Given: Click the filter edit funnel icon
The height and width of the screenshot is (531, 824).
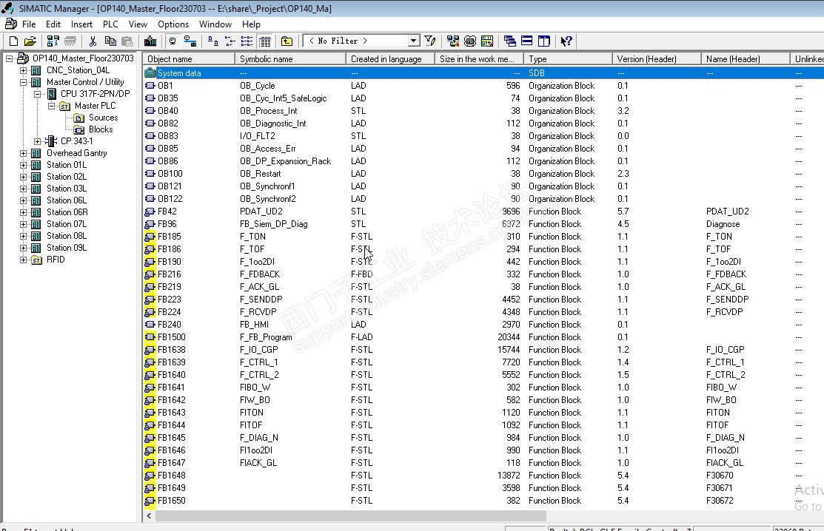Looking at the screenshot, I should [x=430, y=41].
